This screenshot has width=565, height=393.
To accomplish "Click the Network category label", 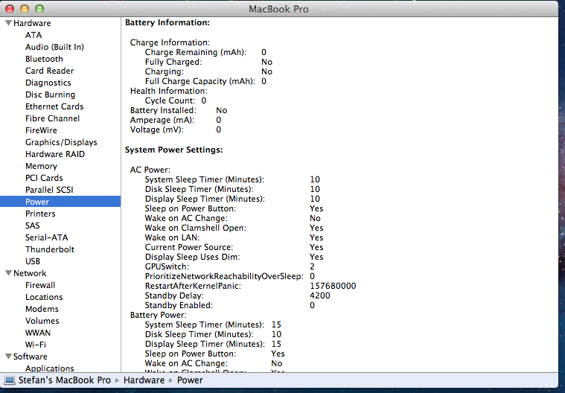I will tap(30, 273).
